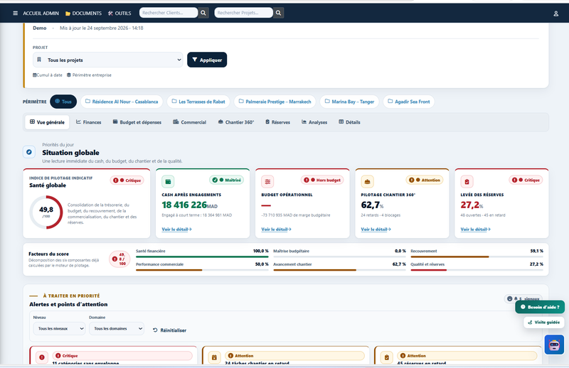Start the Visite guidée

[x=543, y=323]
